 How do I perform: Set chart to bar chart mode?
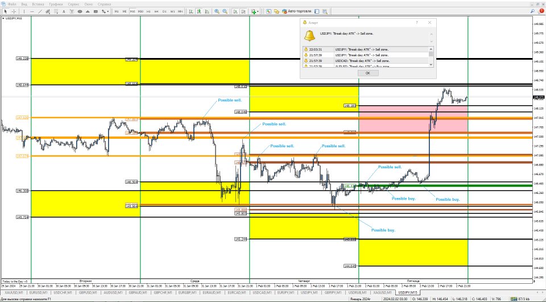[191, 11]
